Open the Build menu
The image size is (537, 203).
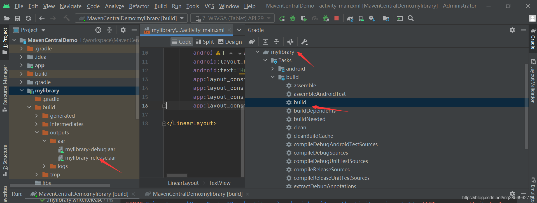tap(160, 6)
